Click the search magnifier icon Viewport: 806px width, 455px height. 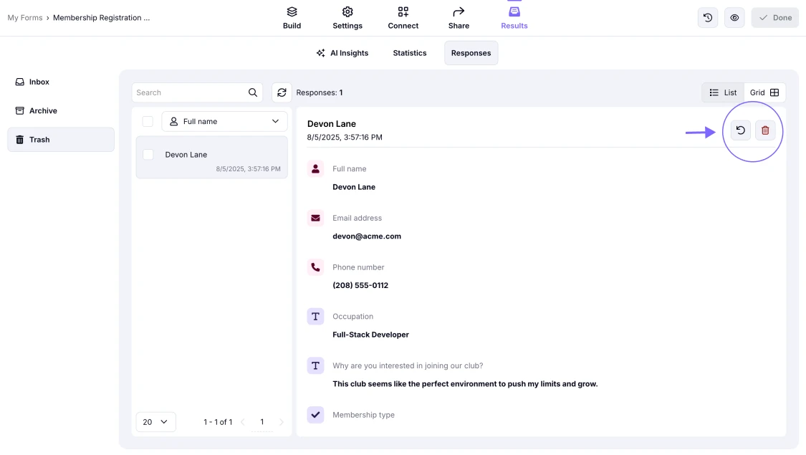pos(253,92)
